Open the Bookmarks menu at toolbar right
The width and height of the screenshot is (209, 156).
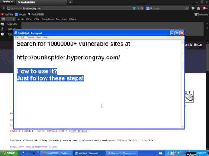coord(201,14)
